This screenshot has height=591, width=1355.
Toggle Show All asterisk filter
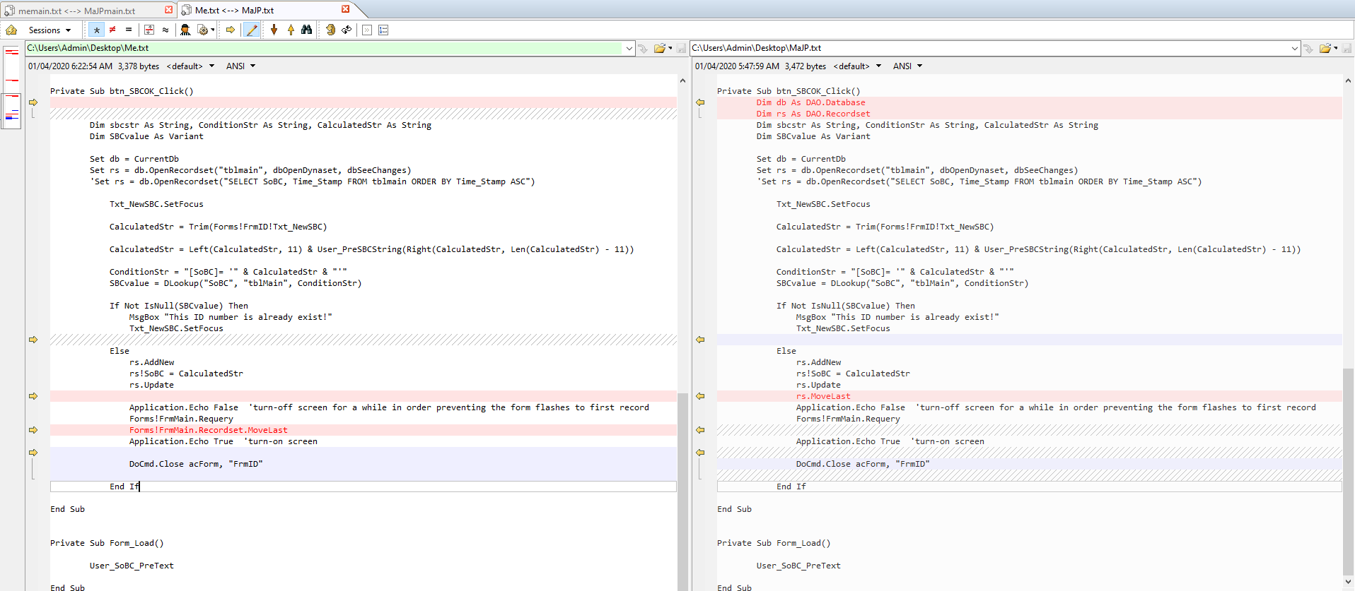coord(96,30)
